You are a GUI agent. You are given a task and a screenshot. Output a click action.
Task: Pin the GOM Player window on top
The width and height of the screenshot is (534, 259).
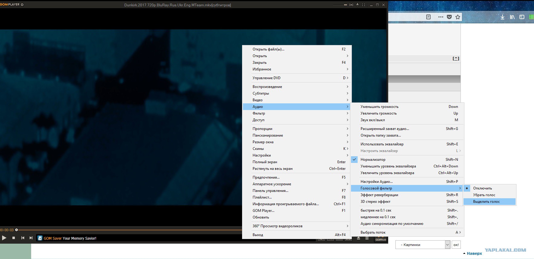point(357,5)
